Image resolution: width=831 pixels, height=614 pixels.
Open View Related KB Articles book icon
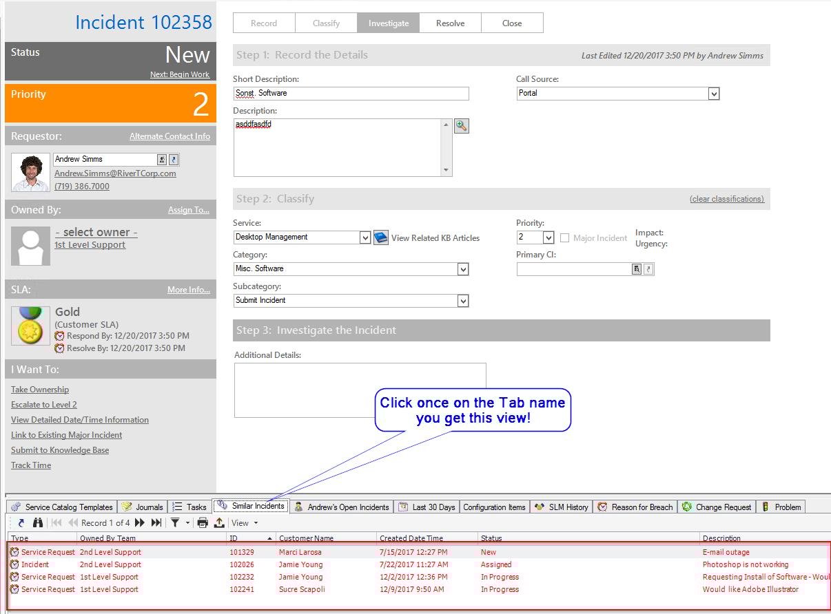[381, 237]
